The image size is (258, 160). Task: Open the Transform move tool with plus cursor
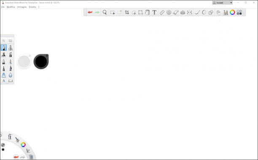click(134, 13)
